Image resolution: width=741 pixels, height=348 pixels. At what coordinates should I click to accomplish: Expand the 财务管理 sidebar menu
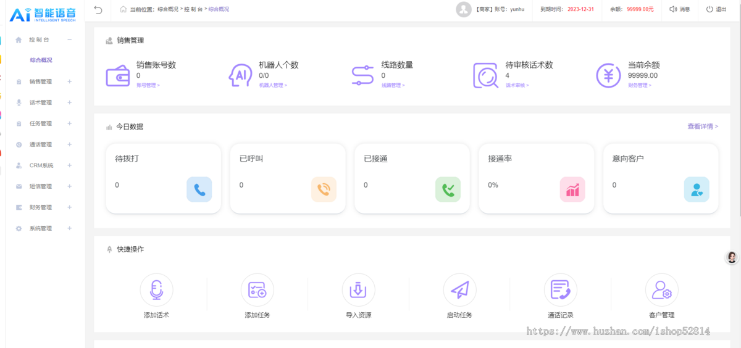[69, 207]
